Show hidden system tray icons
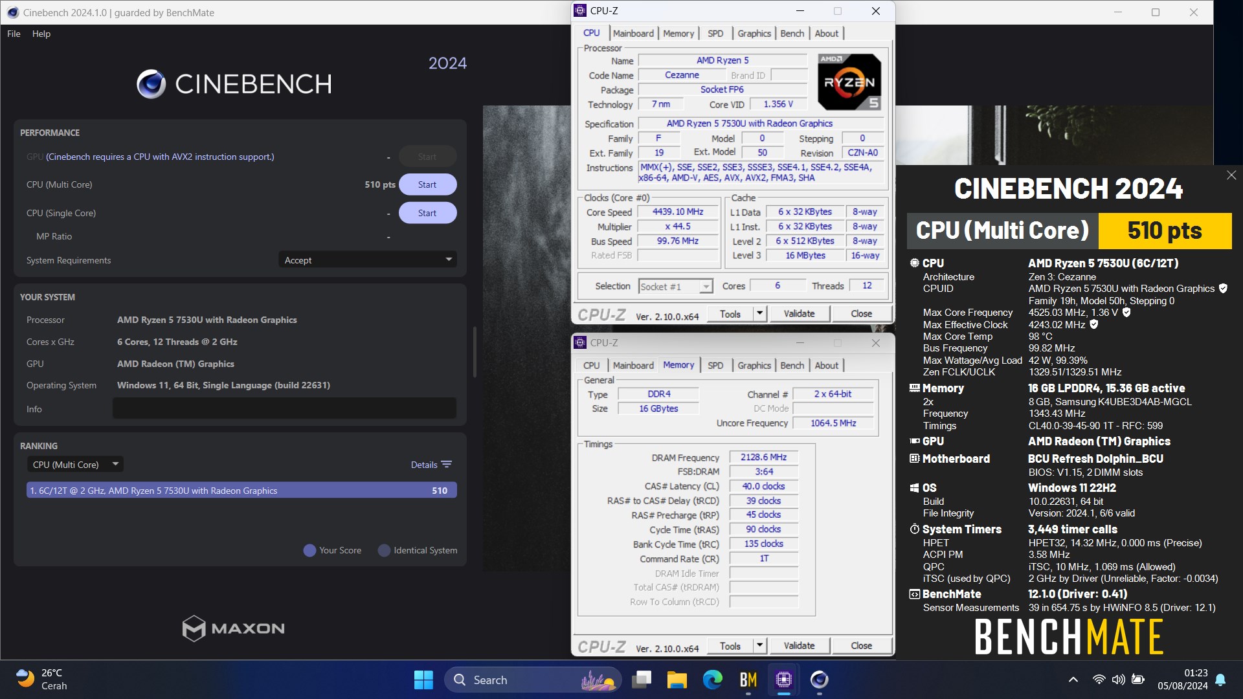Image resolution: width=1243 pixels, height=699 pixels. (x=1073, y=680)
